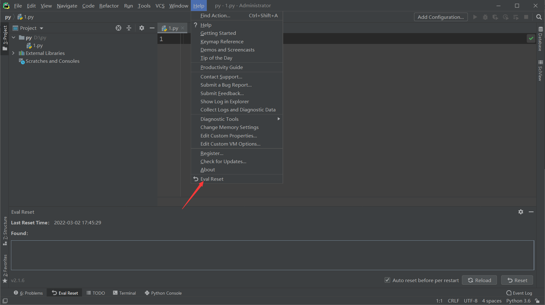Close the 1.py editor tab

point(183,28)
